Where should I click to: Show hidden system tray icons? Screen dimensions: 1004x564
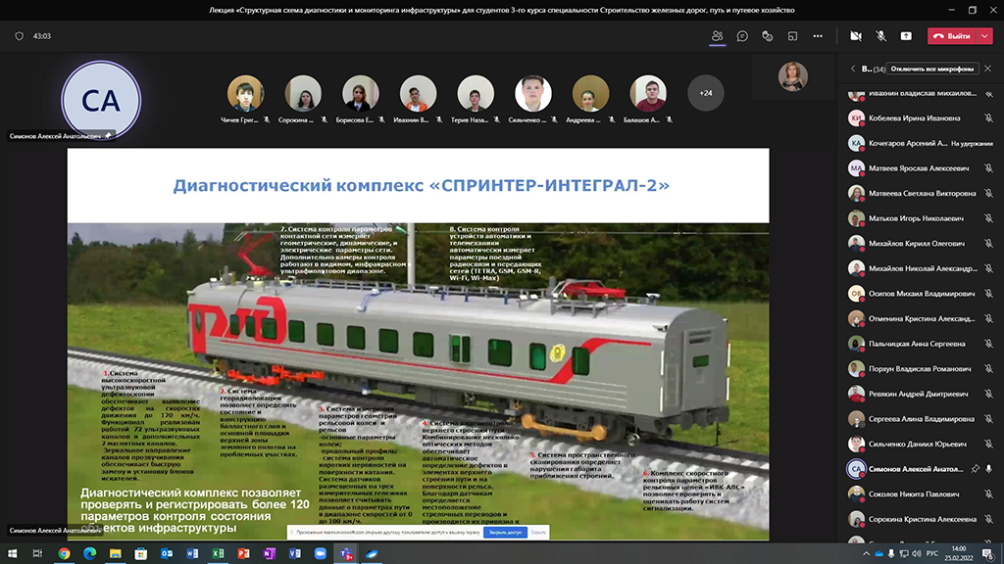coord(867,554)
